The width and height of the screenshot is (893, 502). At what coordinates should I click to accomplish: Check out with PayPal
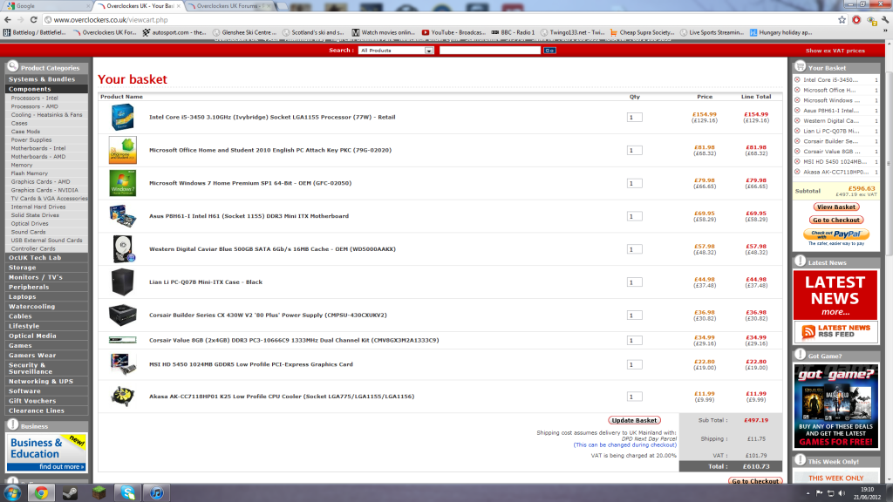pos(836,234)
